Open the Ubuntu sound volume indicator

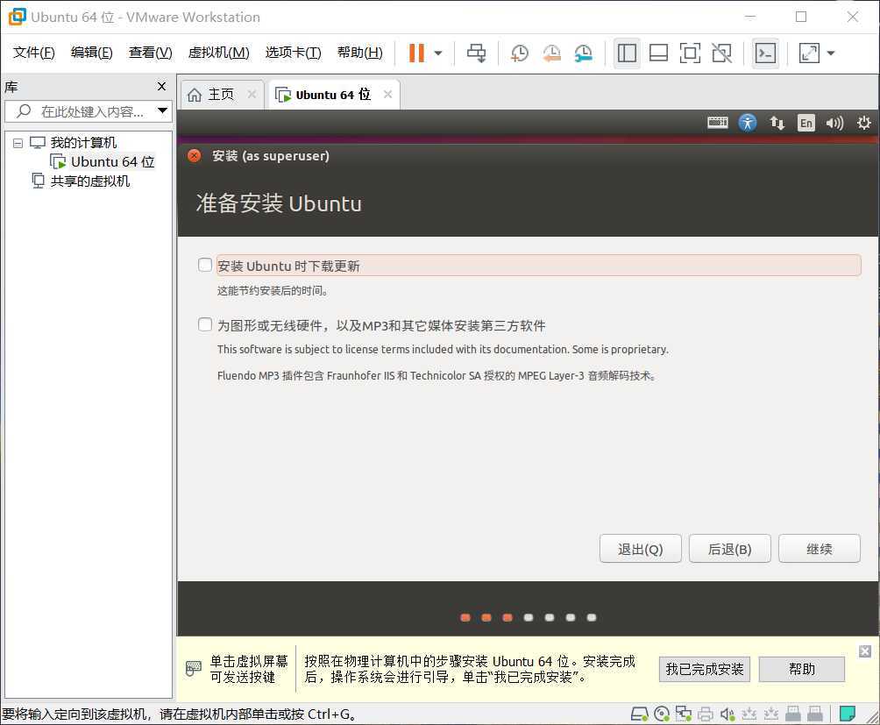pyautogui.click(x=834, y=123)
